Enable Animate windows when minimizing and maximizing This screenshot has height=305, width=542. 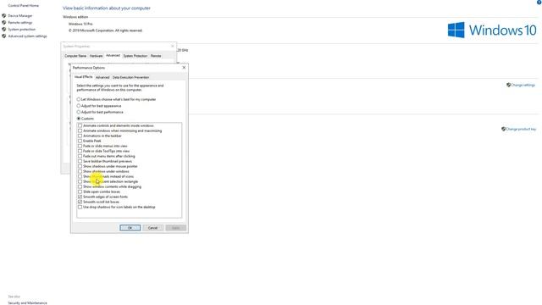point(80,130)
